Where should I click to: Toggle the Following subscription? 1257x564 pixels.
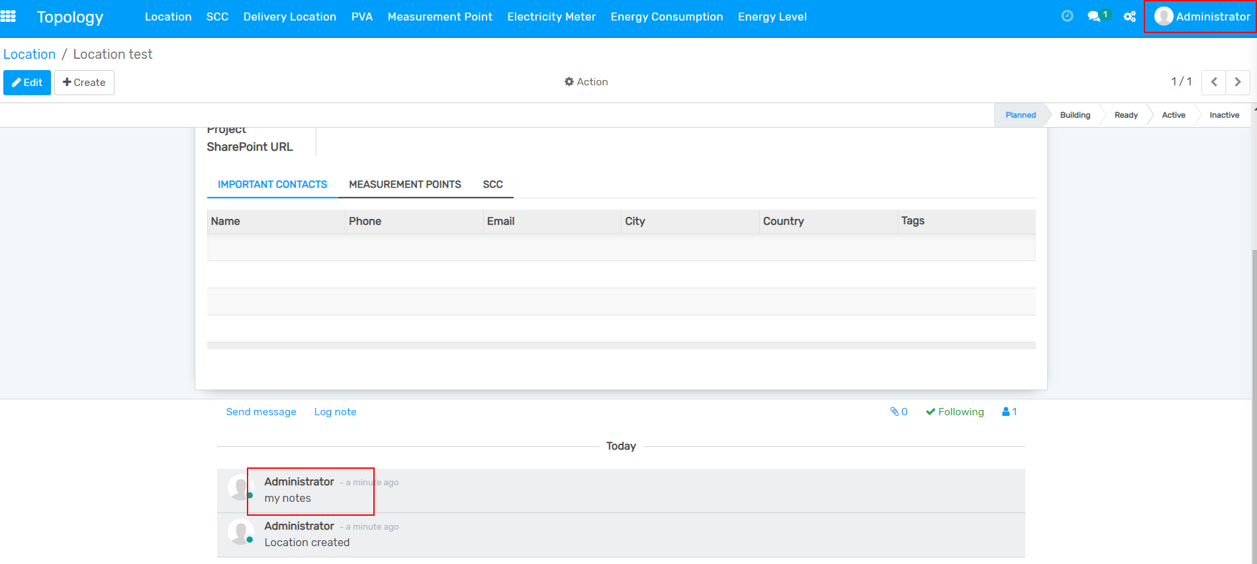[954, 412]
